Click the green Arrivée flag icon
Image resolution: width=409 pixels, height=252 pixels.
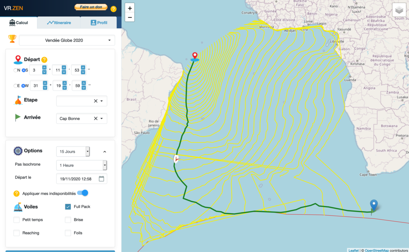18,118
